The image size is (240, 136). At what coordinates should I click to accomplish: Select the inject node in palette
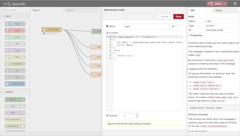click(x=15, y=24)
